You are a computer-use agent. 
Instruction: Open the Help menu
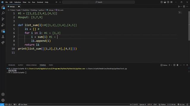tap(47, 2)
